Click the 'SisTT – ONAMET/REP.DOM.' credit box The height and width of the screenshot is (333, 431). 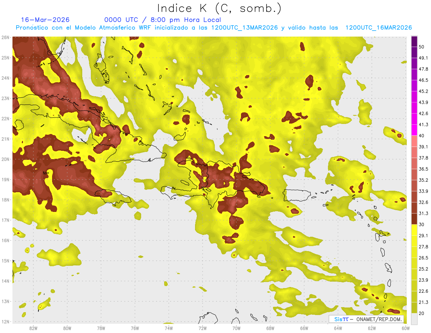point(366,319)
